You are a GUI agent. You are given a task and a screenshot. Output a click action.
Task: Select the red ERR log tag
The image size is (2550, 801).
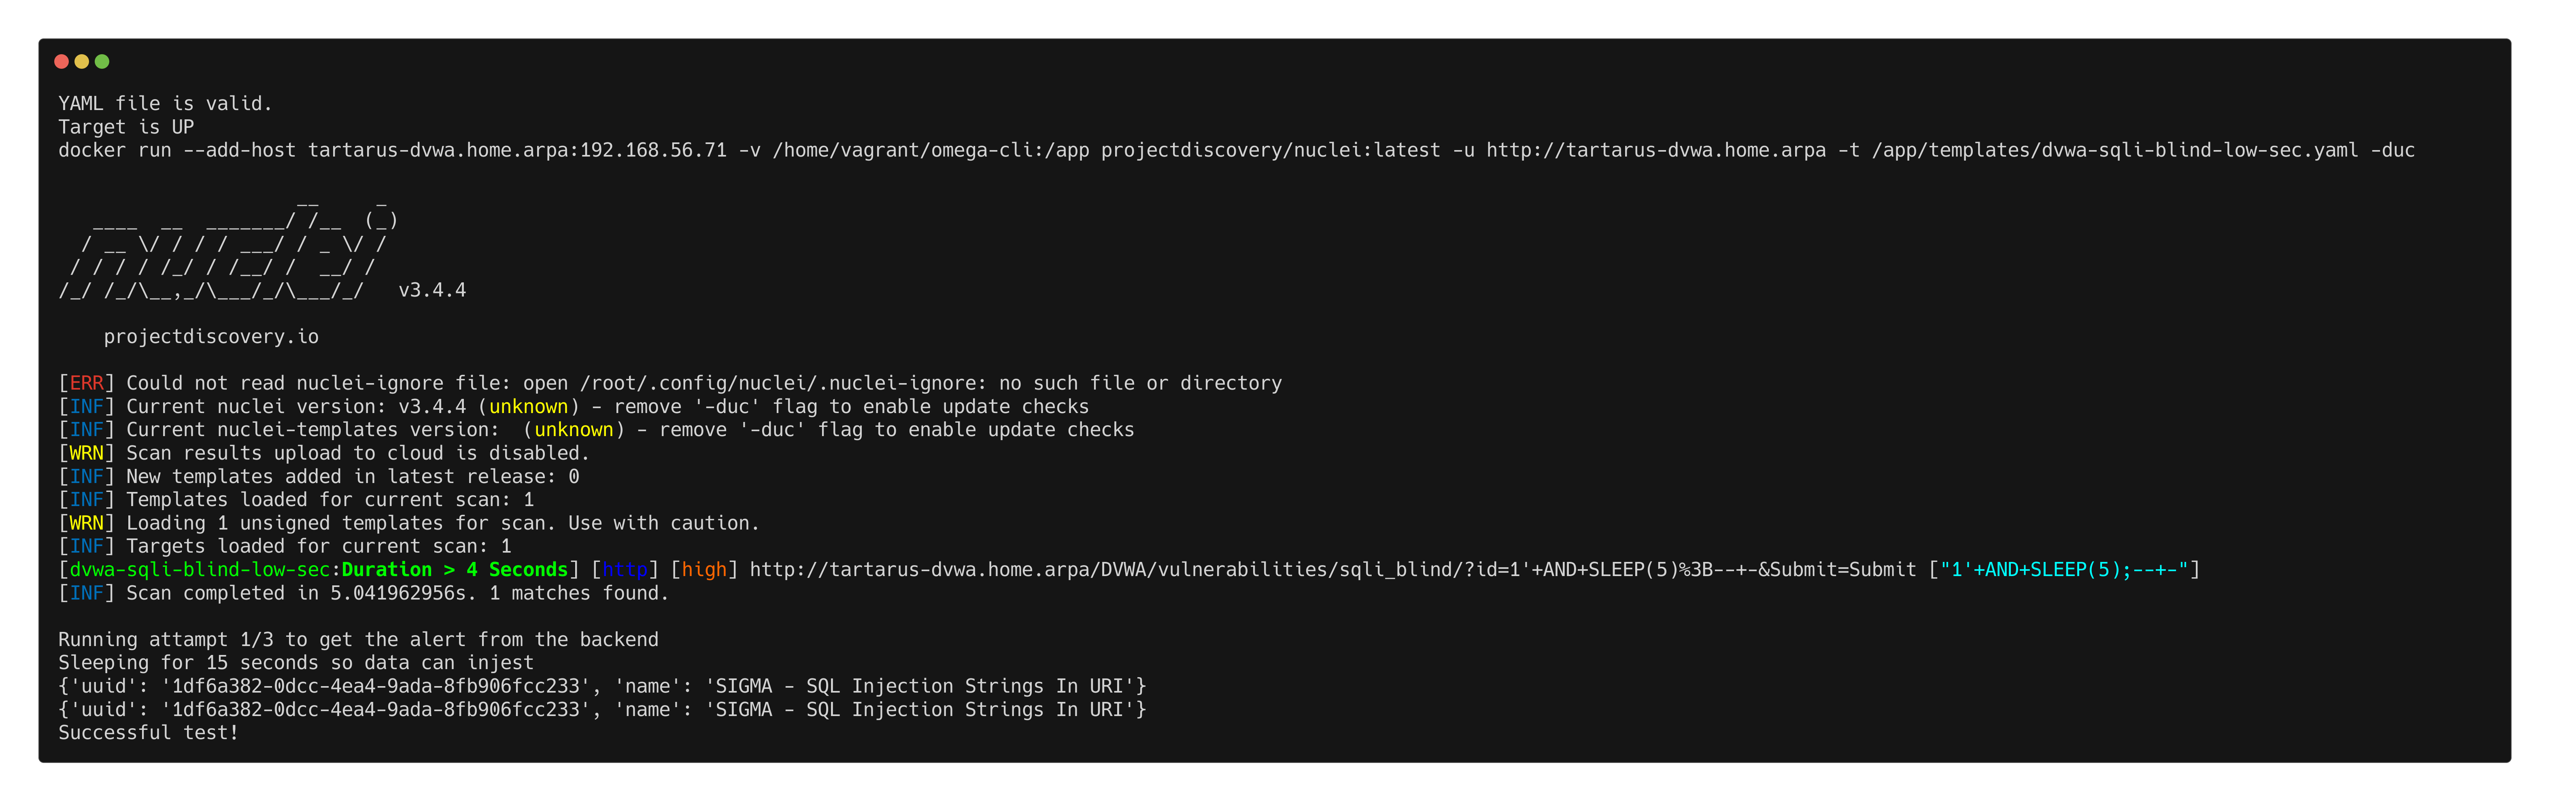(86, 384)
